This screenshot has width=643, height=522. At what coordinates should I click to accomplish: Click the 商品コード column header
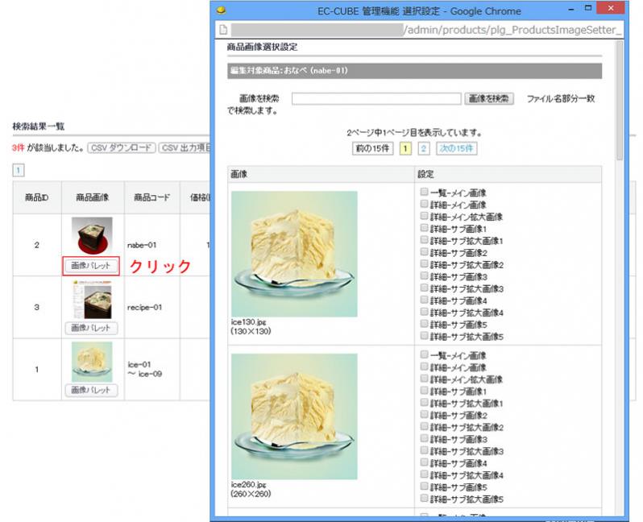click(152, 197)
